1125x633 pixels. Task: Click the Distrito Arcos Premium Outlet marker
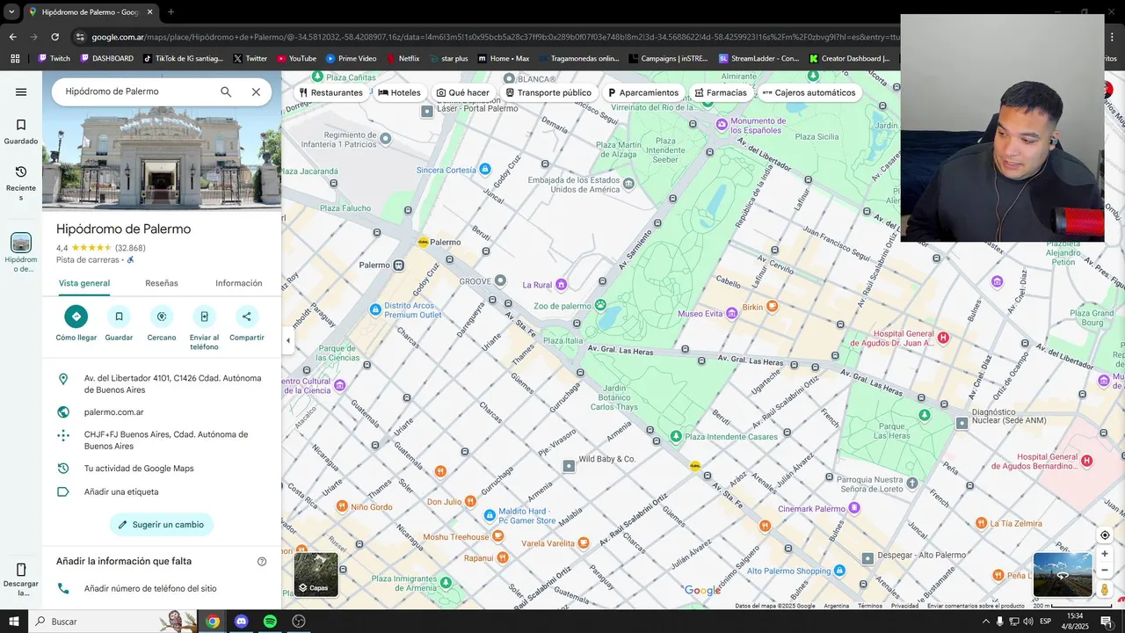(375, 309)
